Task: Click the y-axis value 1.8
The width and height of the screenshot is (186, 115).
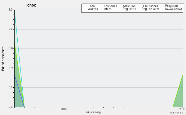Action: pyautogui.click(x=11, y=48)
